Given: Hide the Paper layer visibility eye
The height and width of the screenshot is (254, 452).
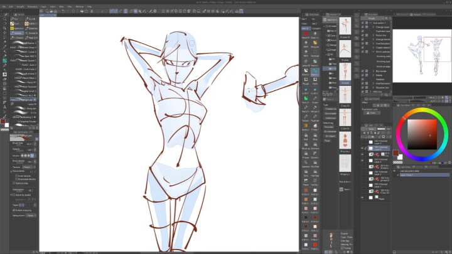Looking at the screenshot, I should coord(362,198).
